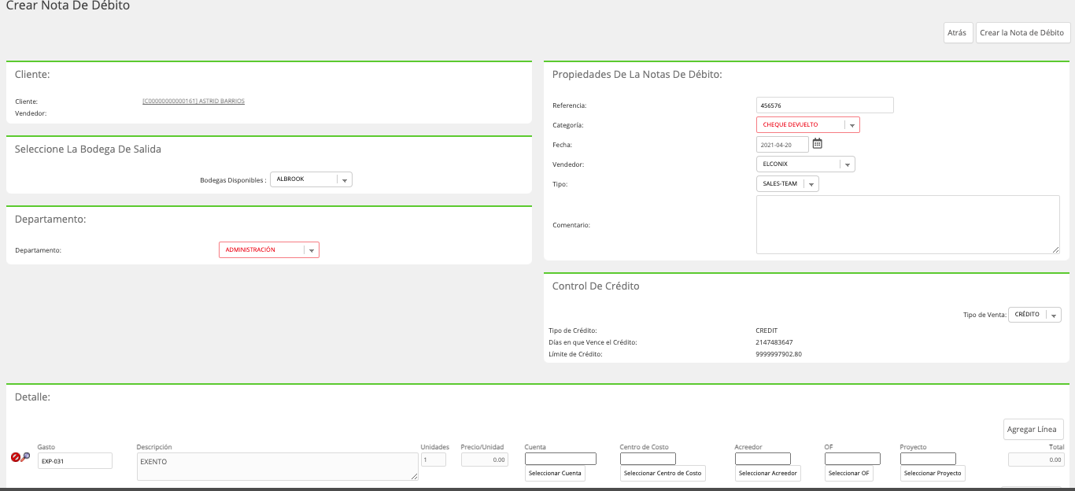The height and width of the screenshot is (491, 1075).
Task: Focus the Cuenta input box
Action: (560, 459)
